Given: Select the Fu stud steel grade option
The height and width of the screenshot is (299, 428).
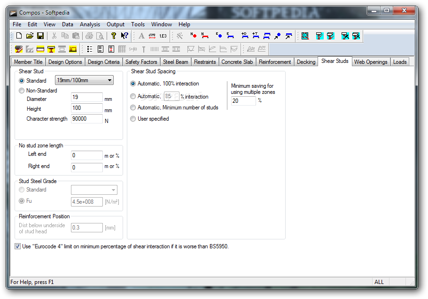Looking at the screenshot, I should click(22, 201).
